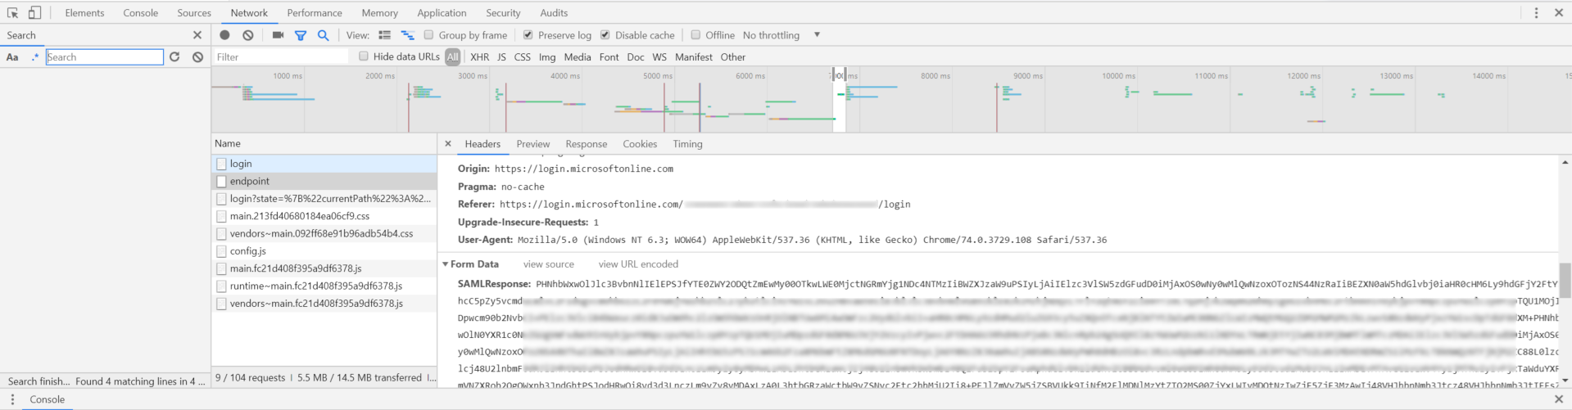Toggle the device toolbar icon

pyautogui.click(x=34, y=13)
